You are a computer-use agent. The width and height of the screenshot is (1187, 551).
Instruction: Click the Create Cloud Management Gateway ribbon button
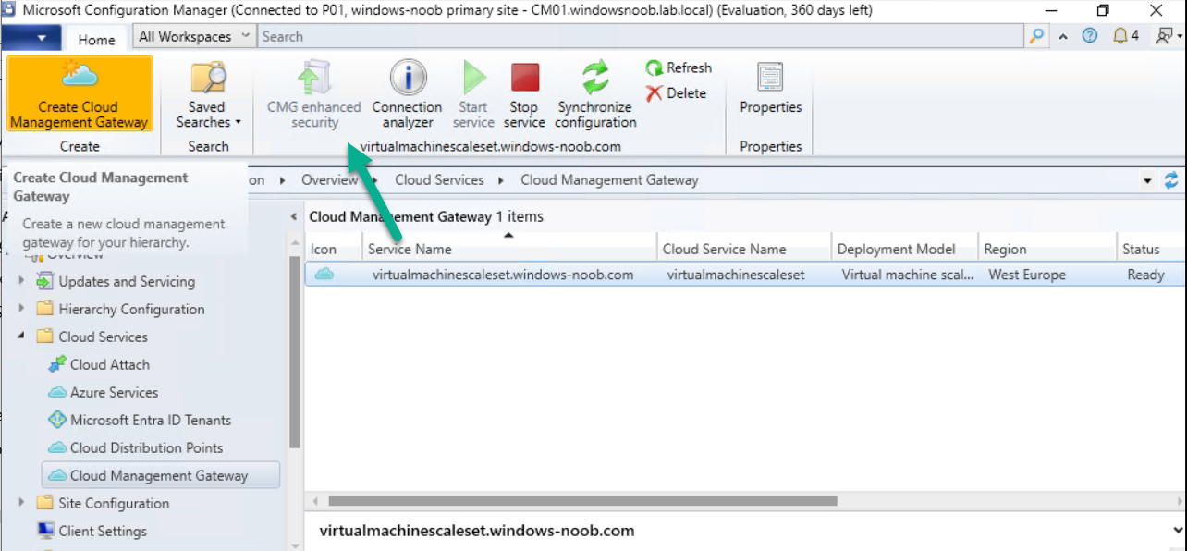coord(80,95)
